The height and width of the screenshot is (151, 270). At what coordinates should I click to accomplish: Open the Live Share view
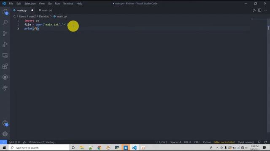pyautogui.click(x=5, y=88)
